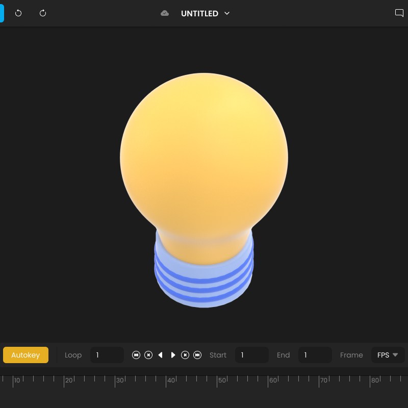Click frame 70 on the timeline ruler

coord(319,380)
